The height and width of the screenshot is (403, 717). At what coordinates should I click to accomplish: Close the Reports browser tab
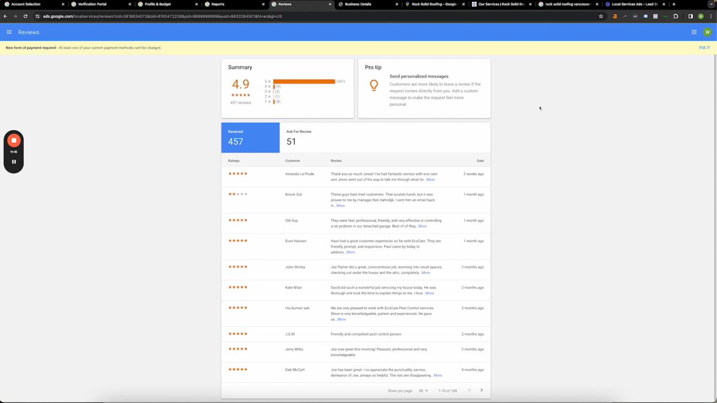click(x=263, y=4)
